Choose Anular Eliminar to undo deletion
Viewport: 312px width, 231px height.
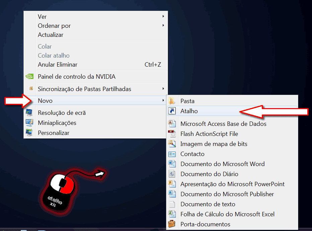(x=58, y=64)
